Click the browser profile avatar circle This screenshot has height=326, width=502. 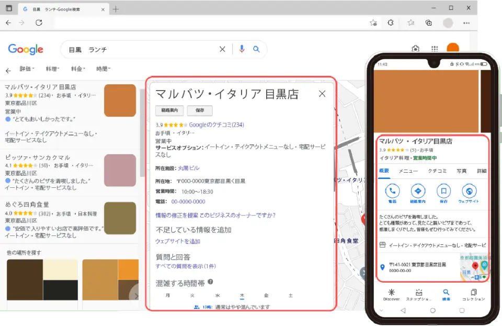click(x=448, y=23)
